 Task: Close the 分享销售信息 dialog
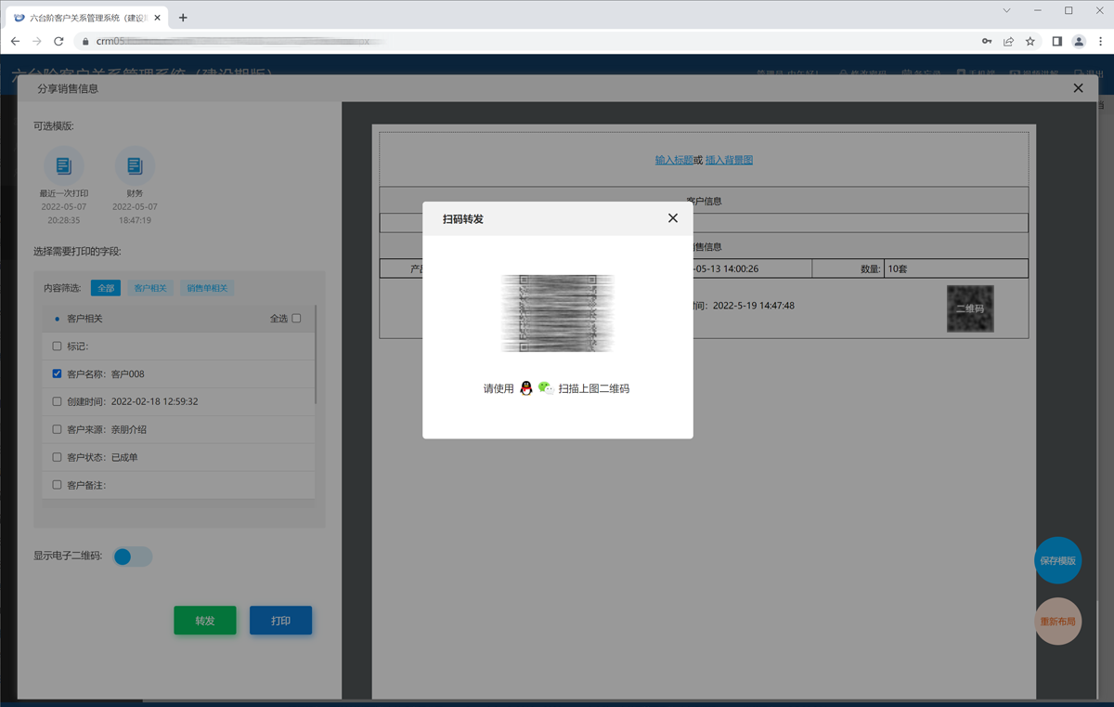point(1078,88)
